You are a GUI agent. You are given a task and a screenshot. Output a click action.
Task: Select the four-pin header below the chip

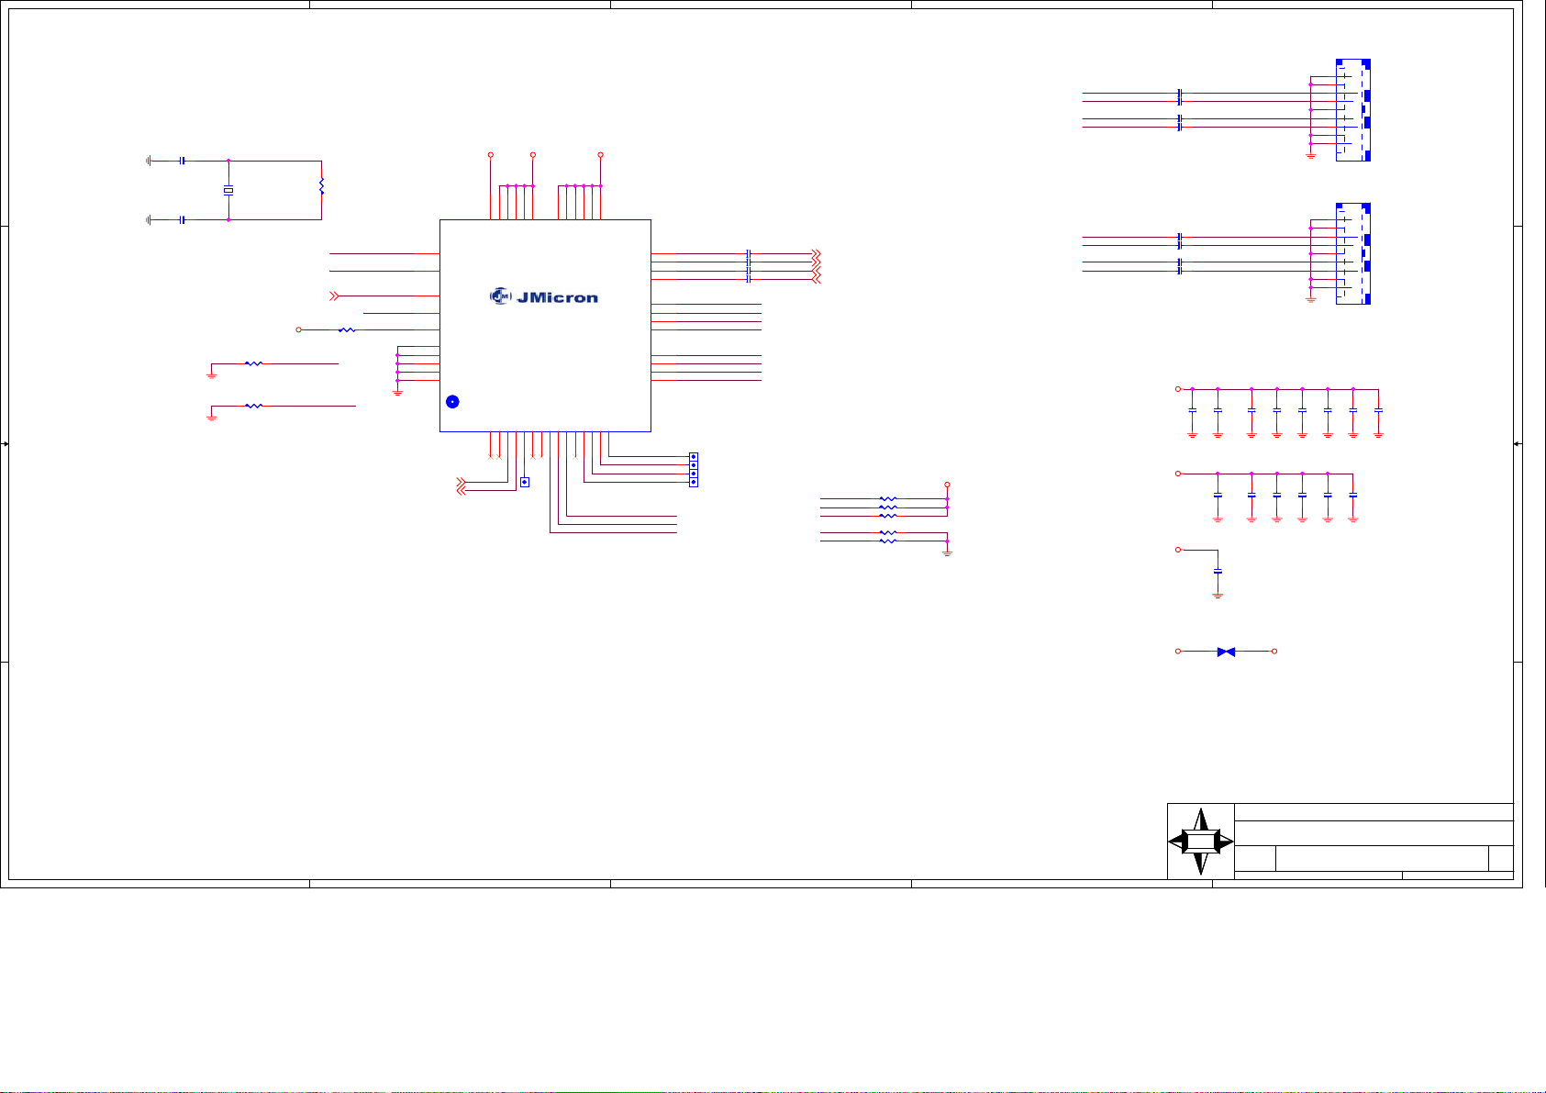click(694, 470)
